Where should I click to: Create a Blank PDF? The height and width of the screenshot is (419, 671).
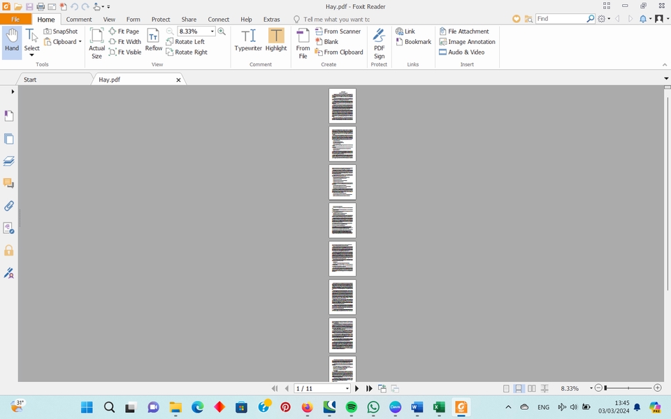(327, 41)
